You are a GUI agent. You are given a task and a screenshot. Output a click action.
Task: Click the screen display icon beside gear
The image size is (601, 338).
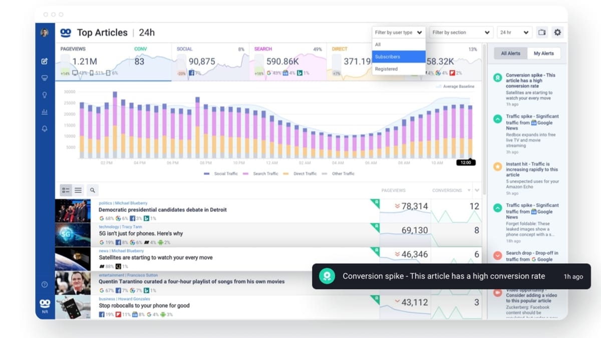541,33
